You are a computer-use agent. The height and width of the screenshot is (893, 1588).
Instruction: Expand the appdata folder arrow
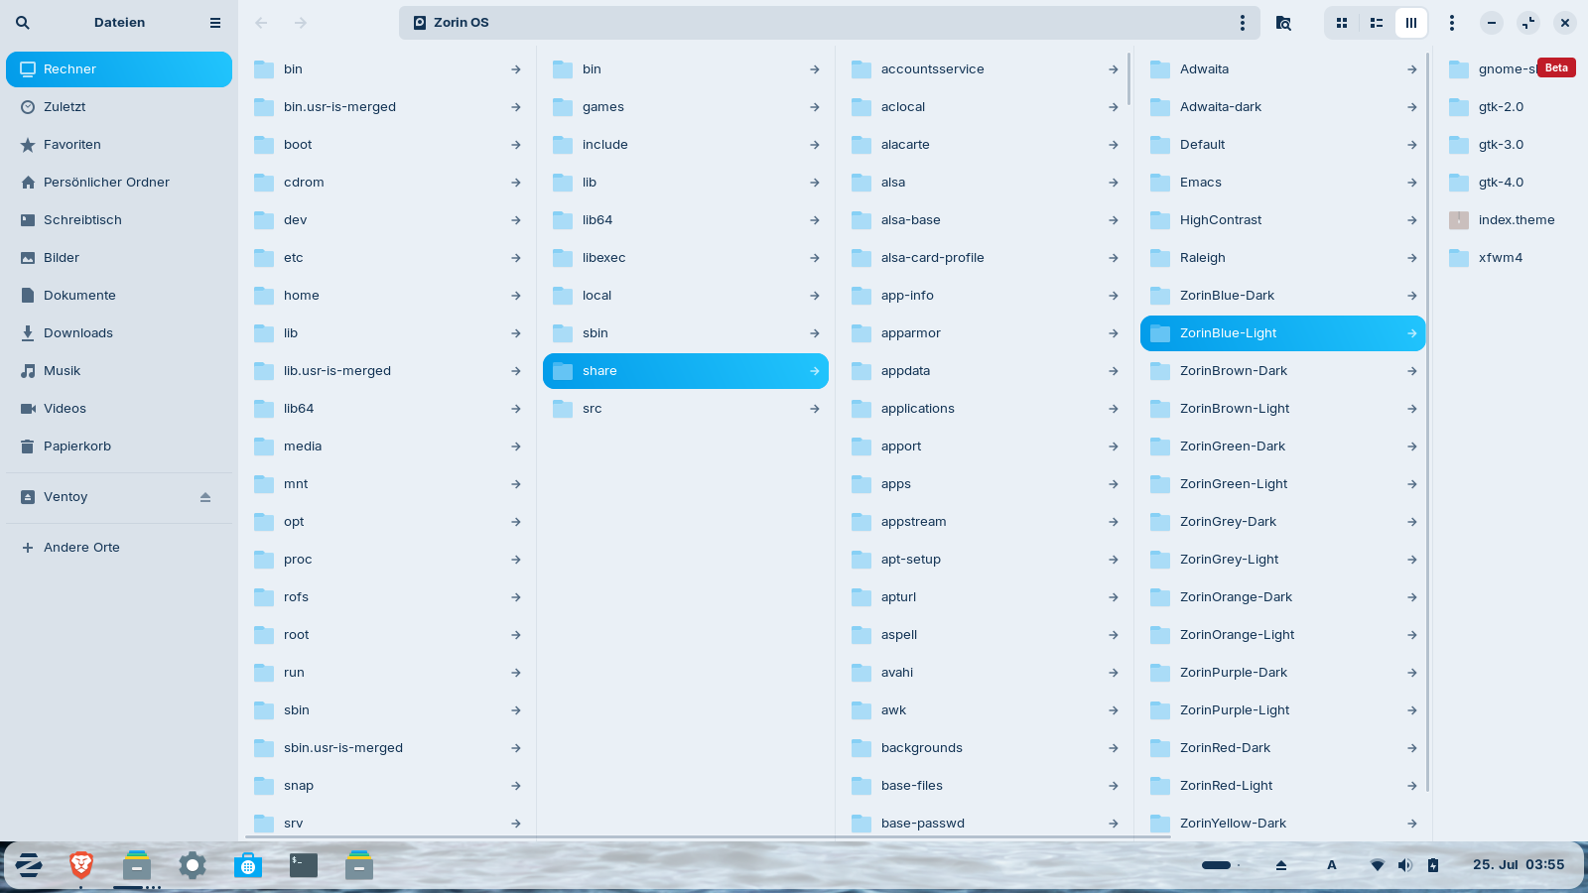[1114, 371]
